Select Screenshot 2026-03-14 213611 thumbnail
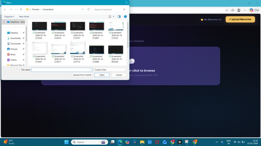 [x=58, y=49]
